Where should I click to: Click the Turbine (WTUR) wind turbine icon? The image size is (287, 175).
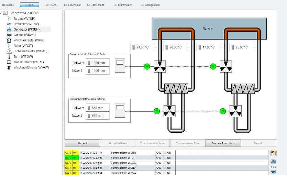tap(9, 19)
